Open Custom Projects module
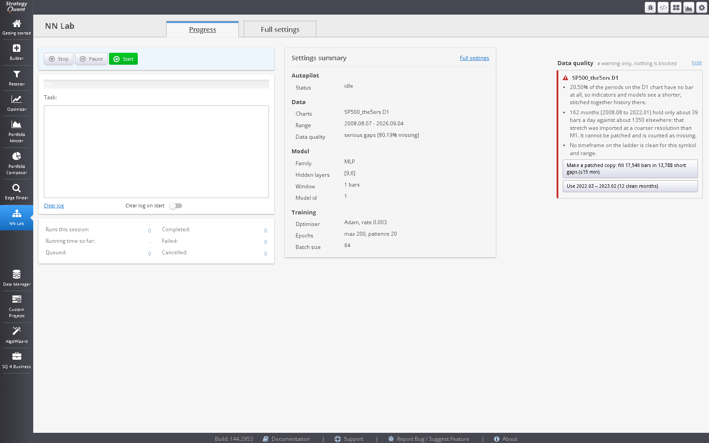 (16, 307)
